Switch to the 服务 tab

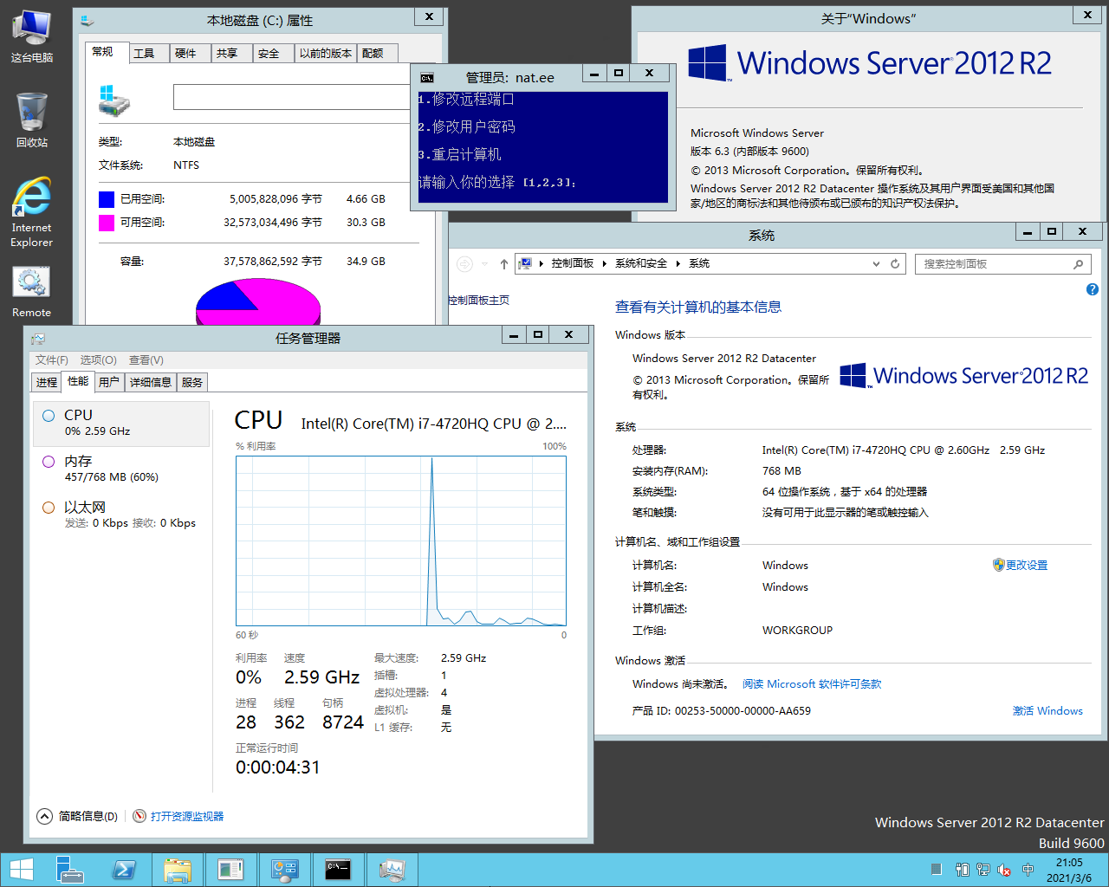click(192, 382)
